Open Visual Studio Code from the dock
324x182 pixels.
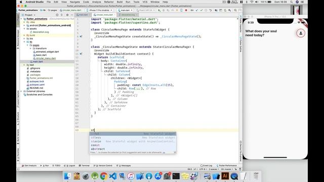113,176
